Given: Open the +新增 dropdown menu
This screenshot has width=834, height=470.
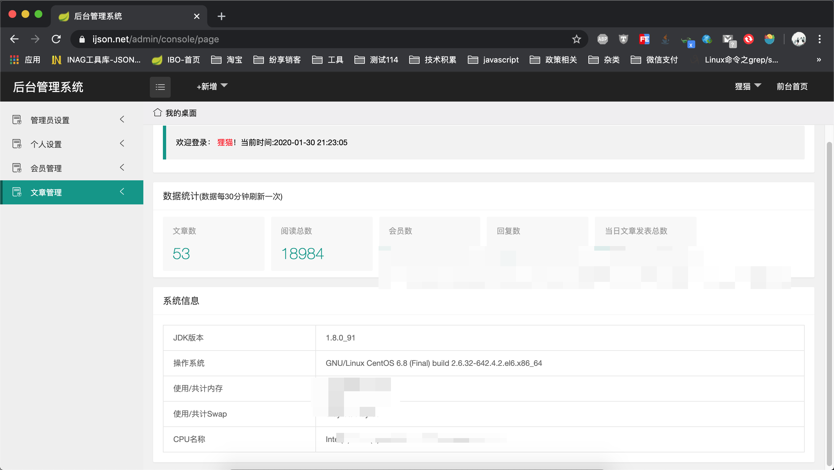Looking at the screenshot, I should click(212, 86).
